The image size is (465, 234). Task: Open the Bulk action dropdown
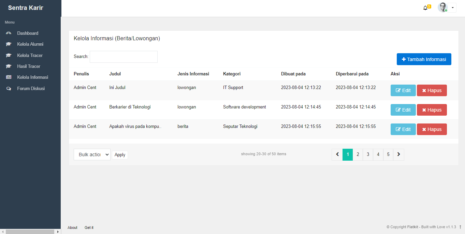point(92,155)
